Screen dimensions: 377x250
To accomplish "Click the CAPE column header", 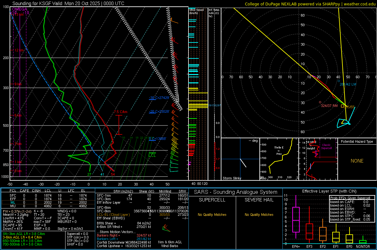I will click(x=24, y=191).
